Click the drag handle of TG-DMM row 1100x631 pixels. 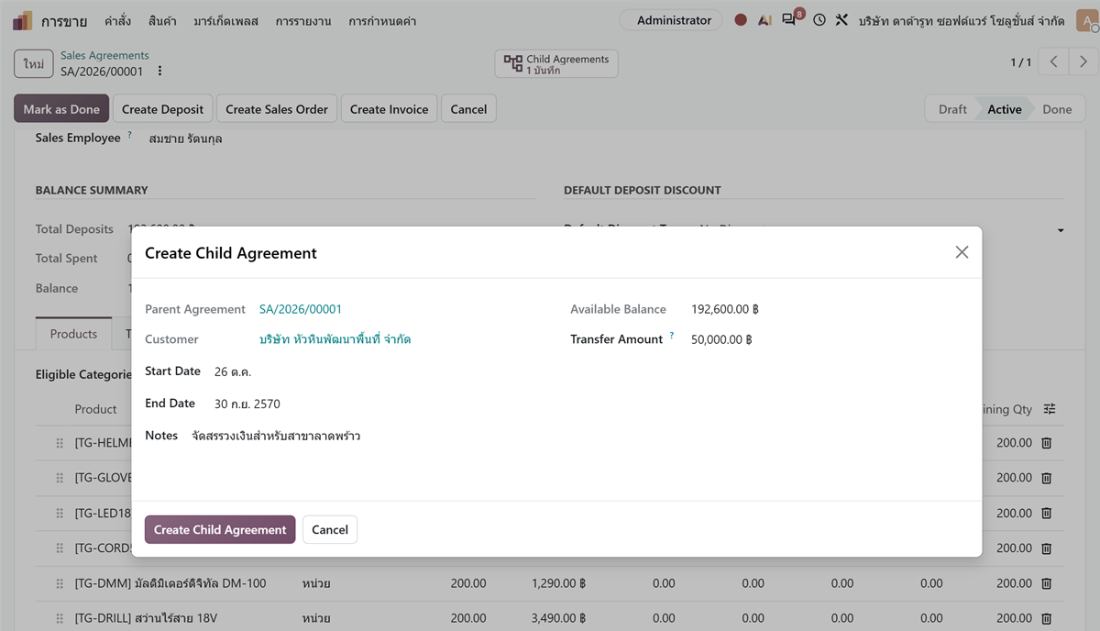coord(60,583)
